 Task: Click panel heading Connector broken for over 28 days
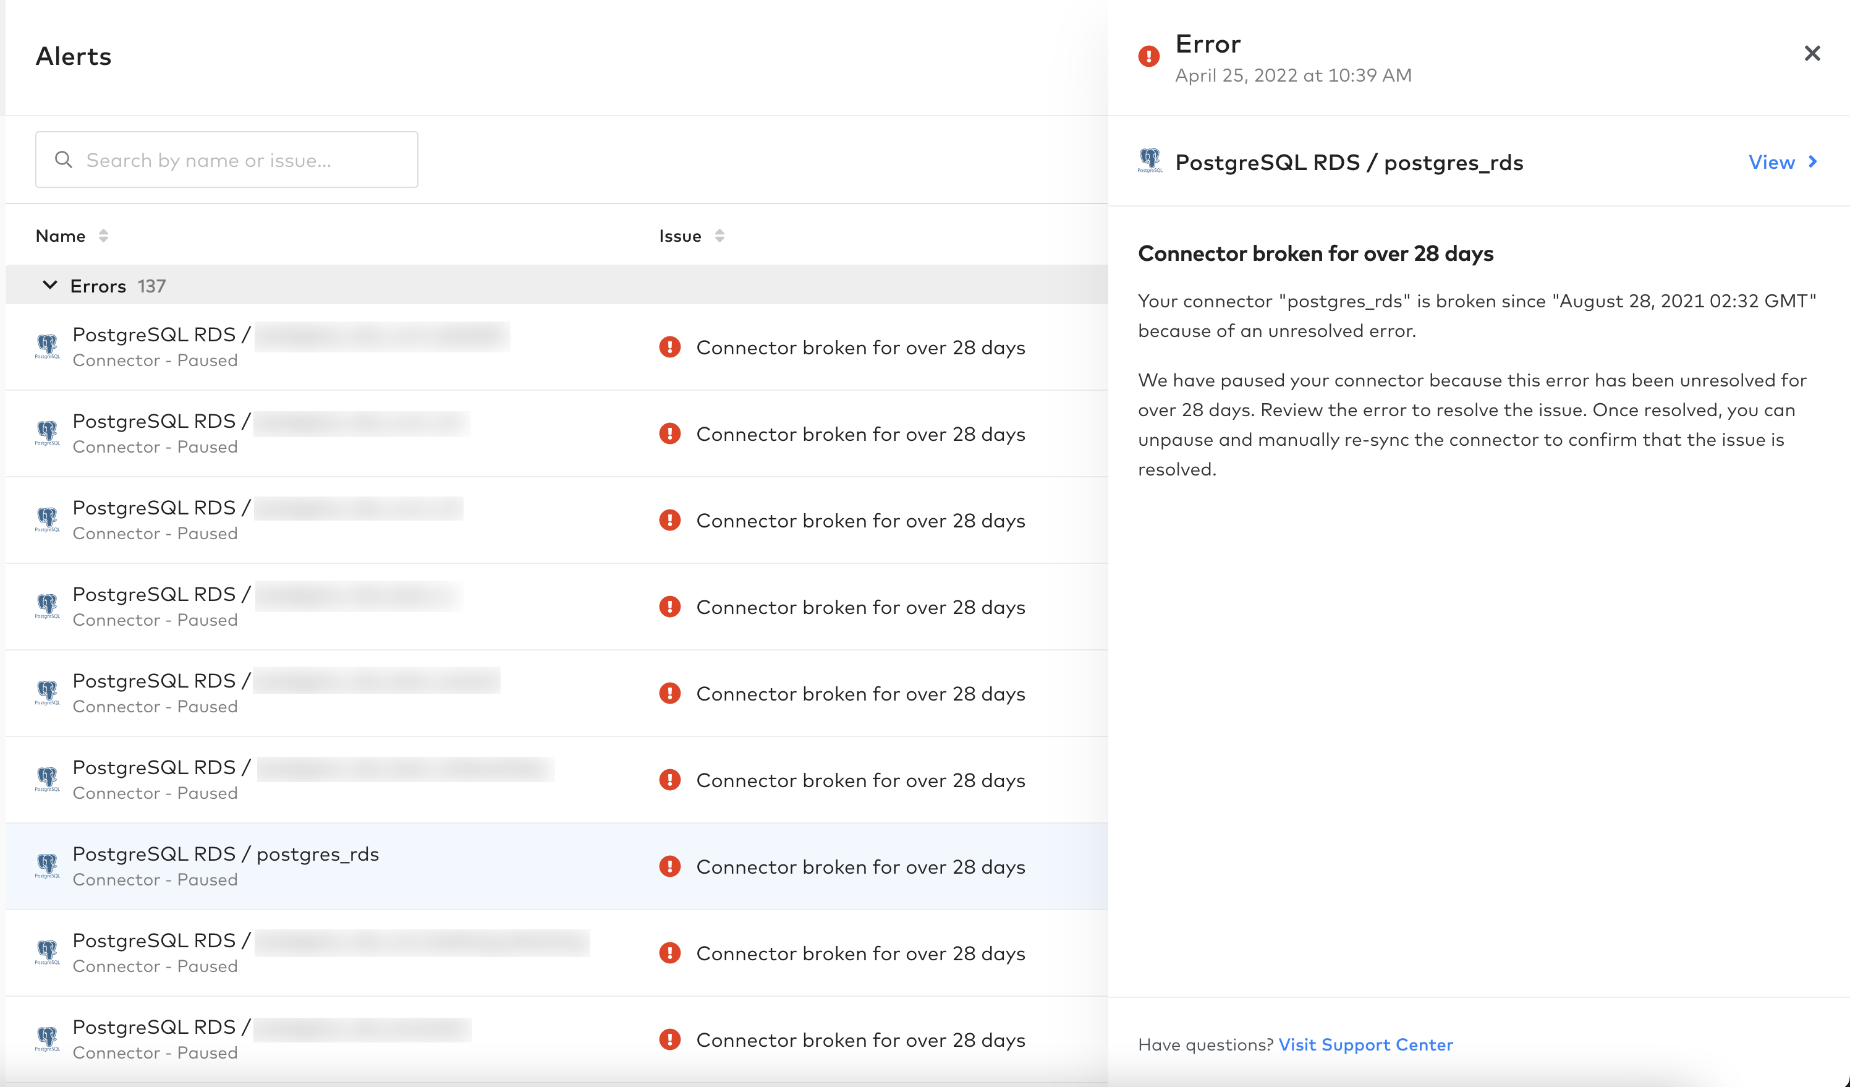point(1315,254)
